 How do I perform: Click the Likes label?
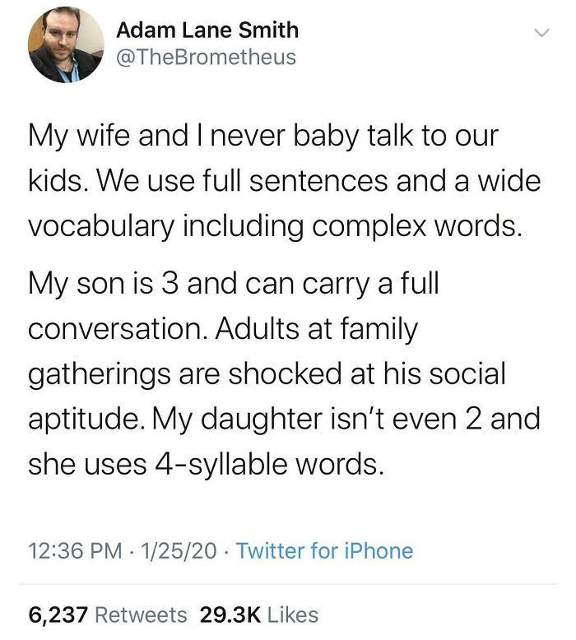point(292,614)
